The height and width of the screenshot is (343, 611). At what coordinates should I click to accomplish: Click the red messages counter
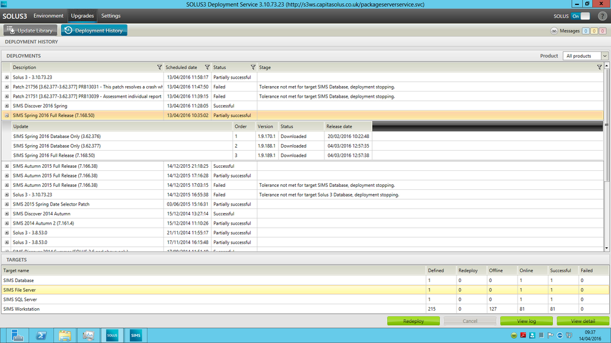(x=602, y=31)
